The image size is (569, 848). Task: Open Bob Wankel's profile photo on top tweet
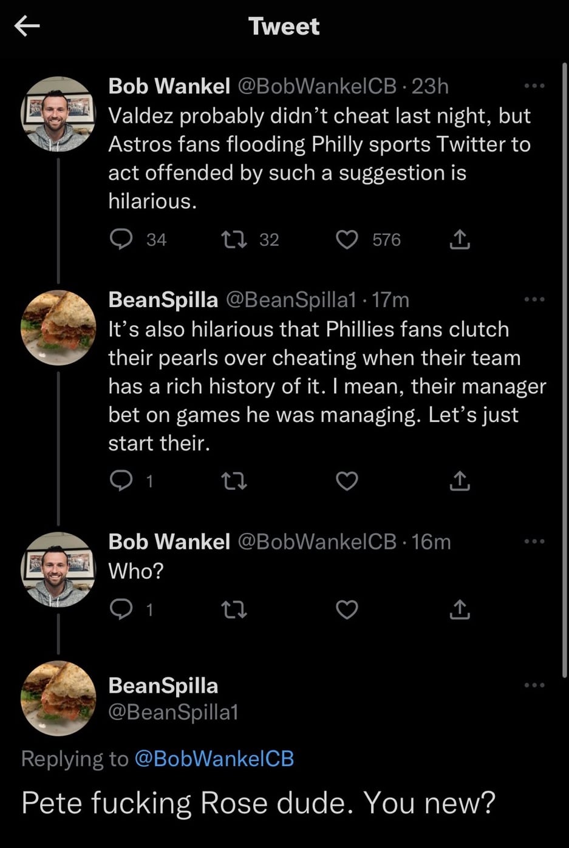[58, 114]
